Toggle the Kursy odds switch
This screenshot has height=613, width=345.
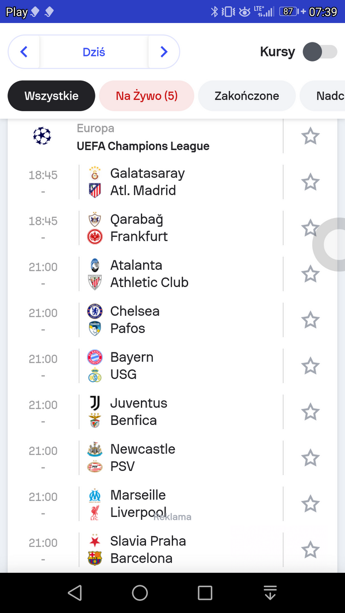tap(320, 52)
